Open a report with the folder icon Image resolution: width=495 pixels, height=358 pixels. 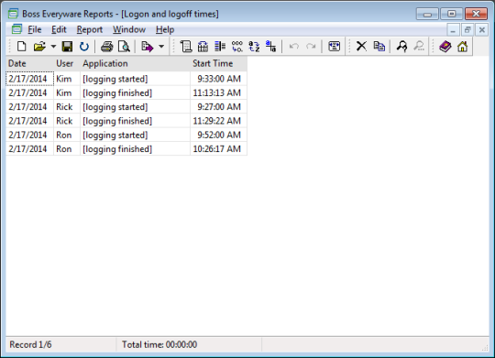point(39,47)
